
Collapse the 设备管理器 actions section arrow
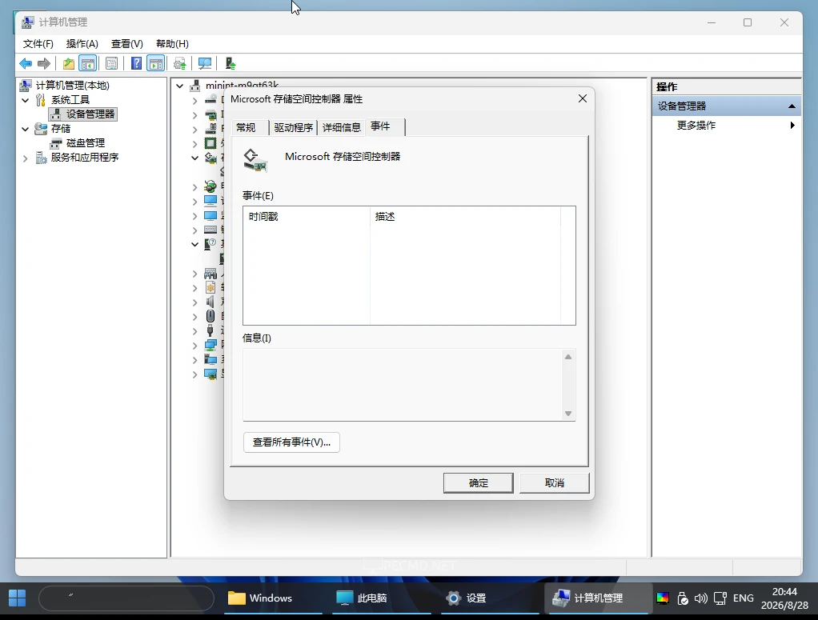(792, 106)
